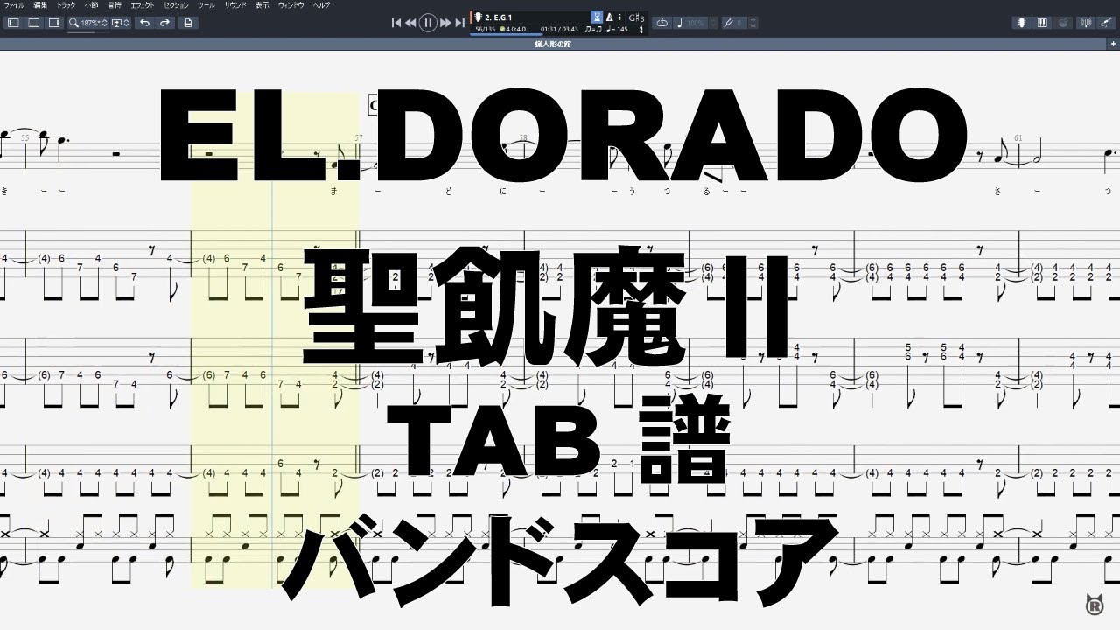Open the サウンド menu
The width and height of the screenshot is (1120, 630).
click(234, 5)
